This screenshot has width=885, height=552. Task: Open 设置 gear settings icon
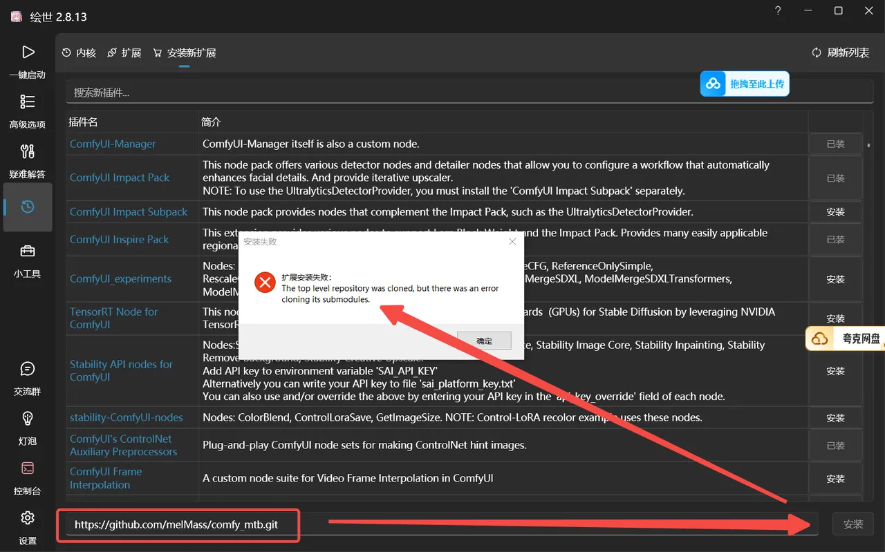click(x=28, y=518)
